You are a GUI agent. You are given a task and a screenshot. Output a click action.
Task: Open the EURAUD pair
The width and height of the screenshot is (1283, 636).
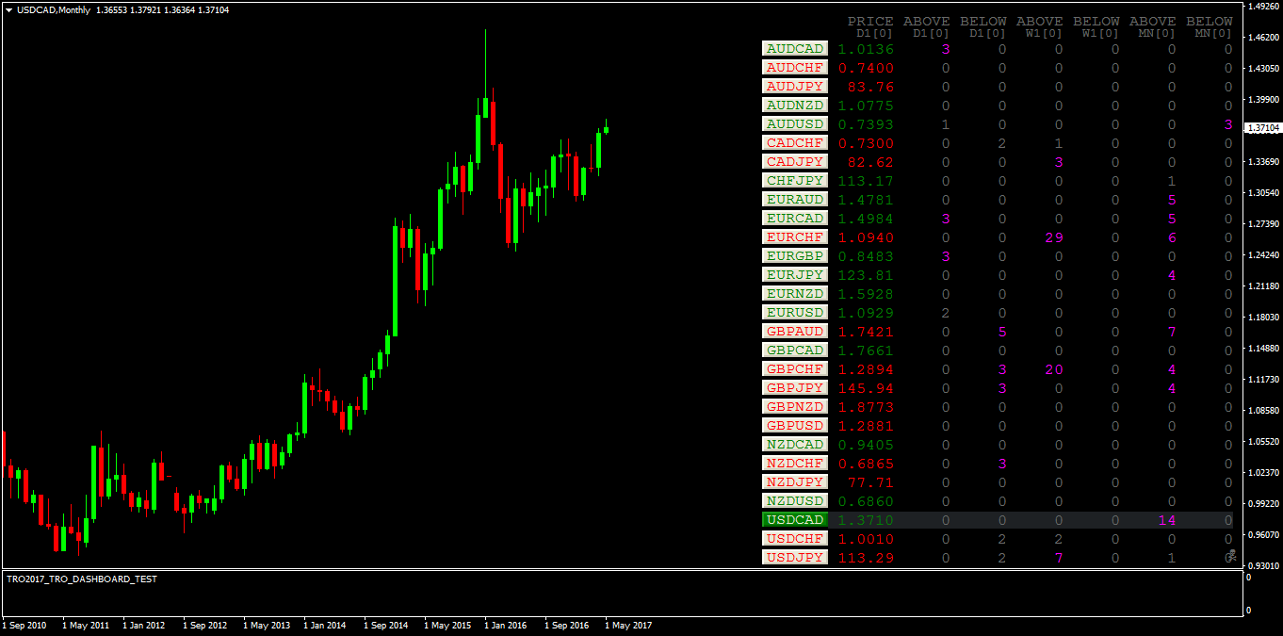[795, 200]
